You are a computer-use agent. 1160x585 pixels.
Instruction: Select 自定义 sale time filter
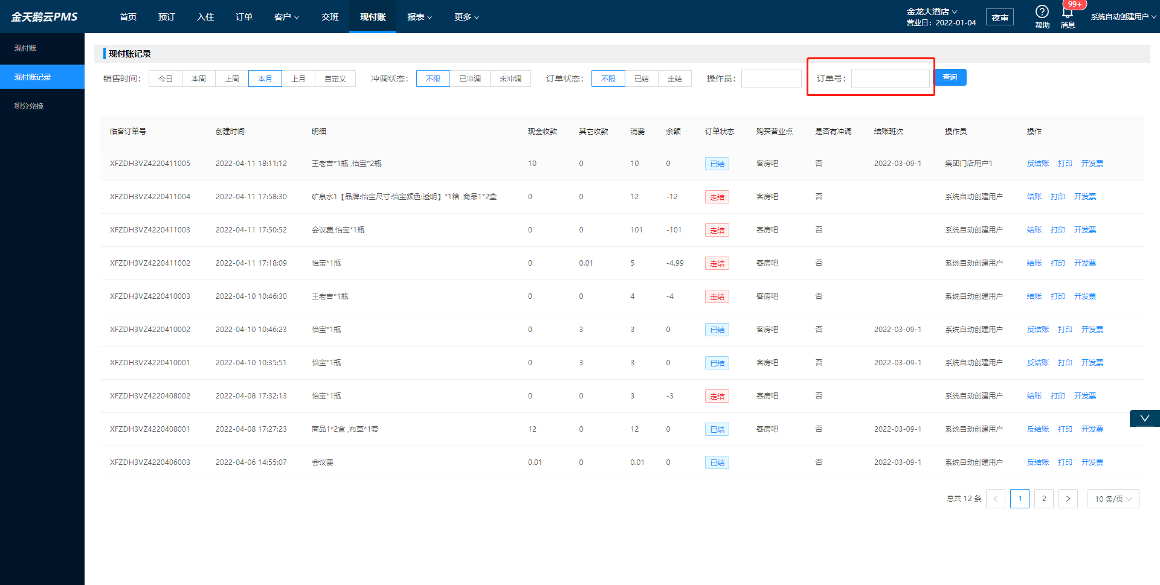[x=335, y=78]
